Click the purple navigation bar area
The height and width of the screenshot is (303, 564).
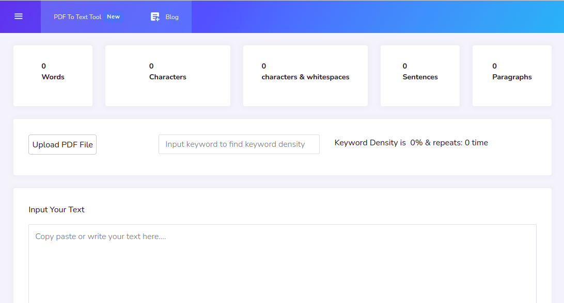[x=362, y=16]
